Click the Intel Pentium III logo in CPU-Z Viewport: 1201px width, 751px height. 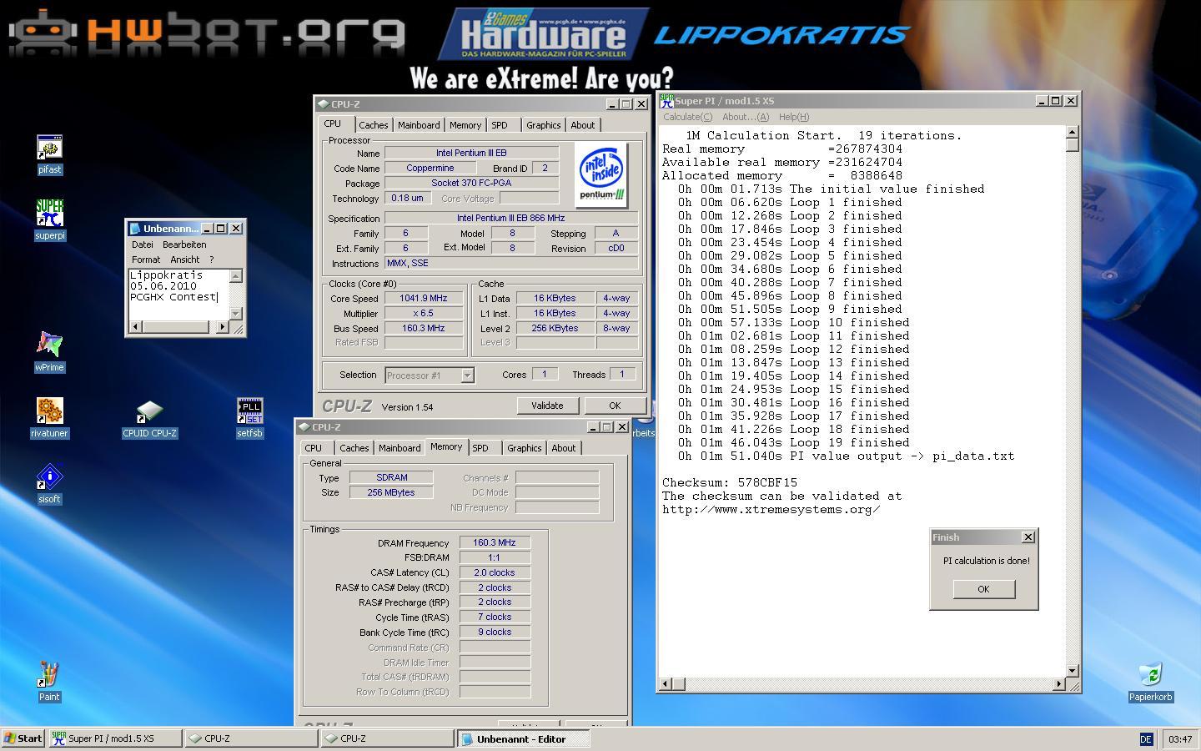click(x=600, y=174)
